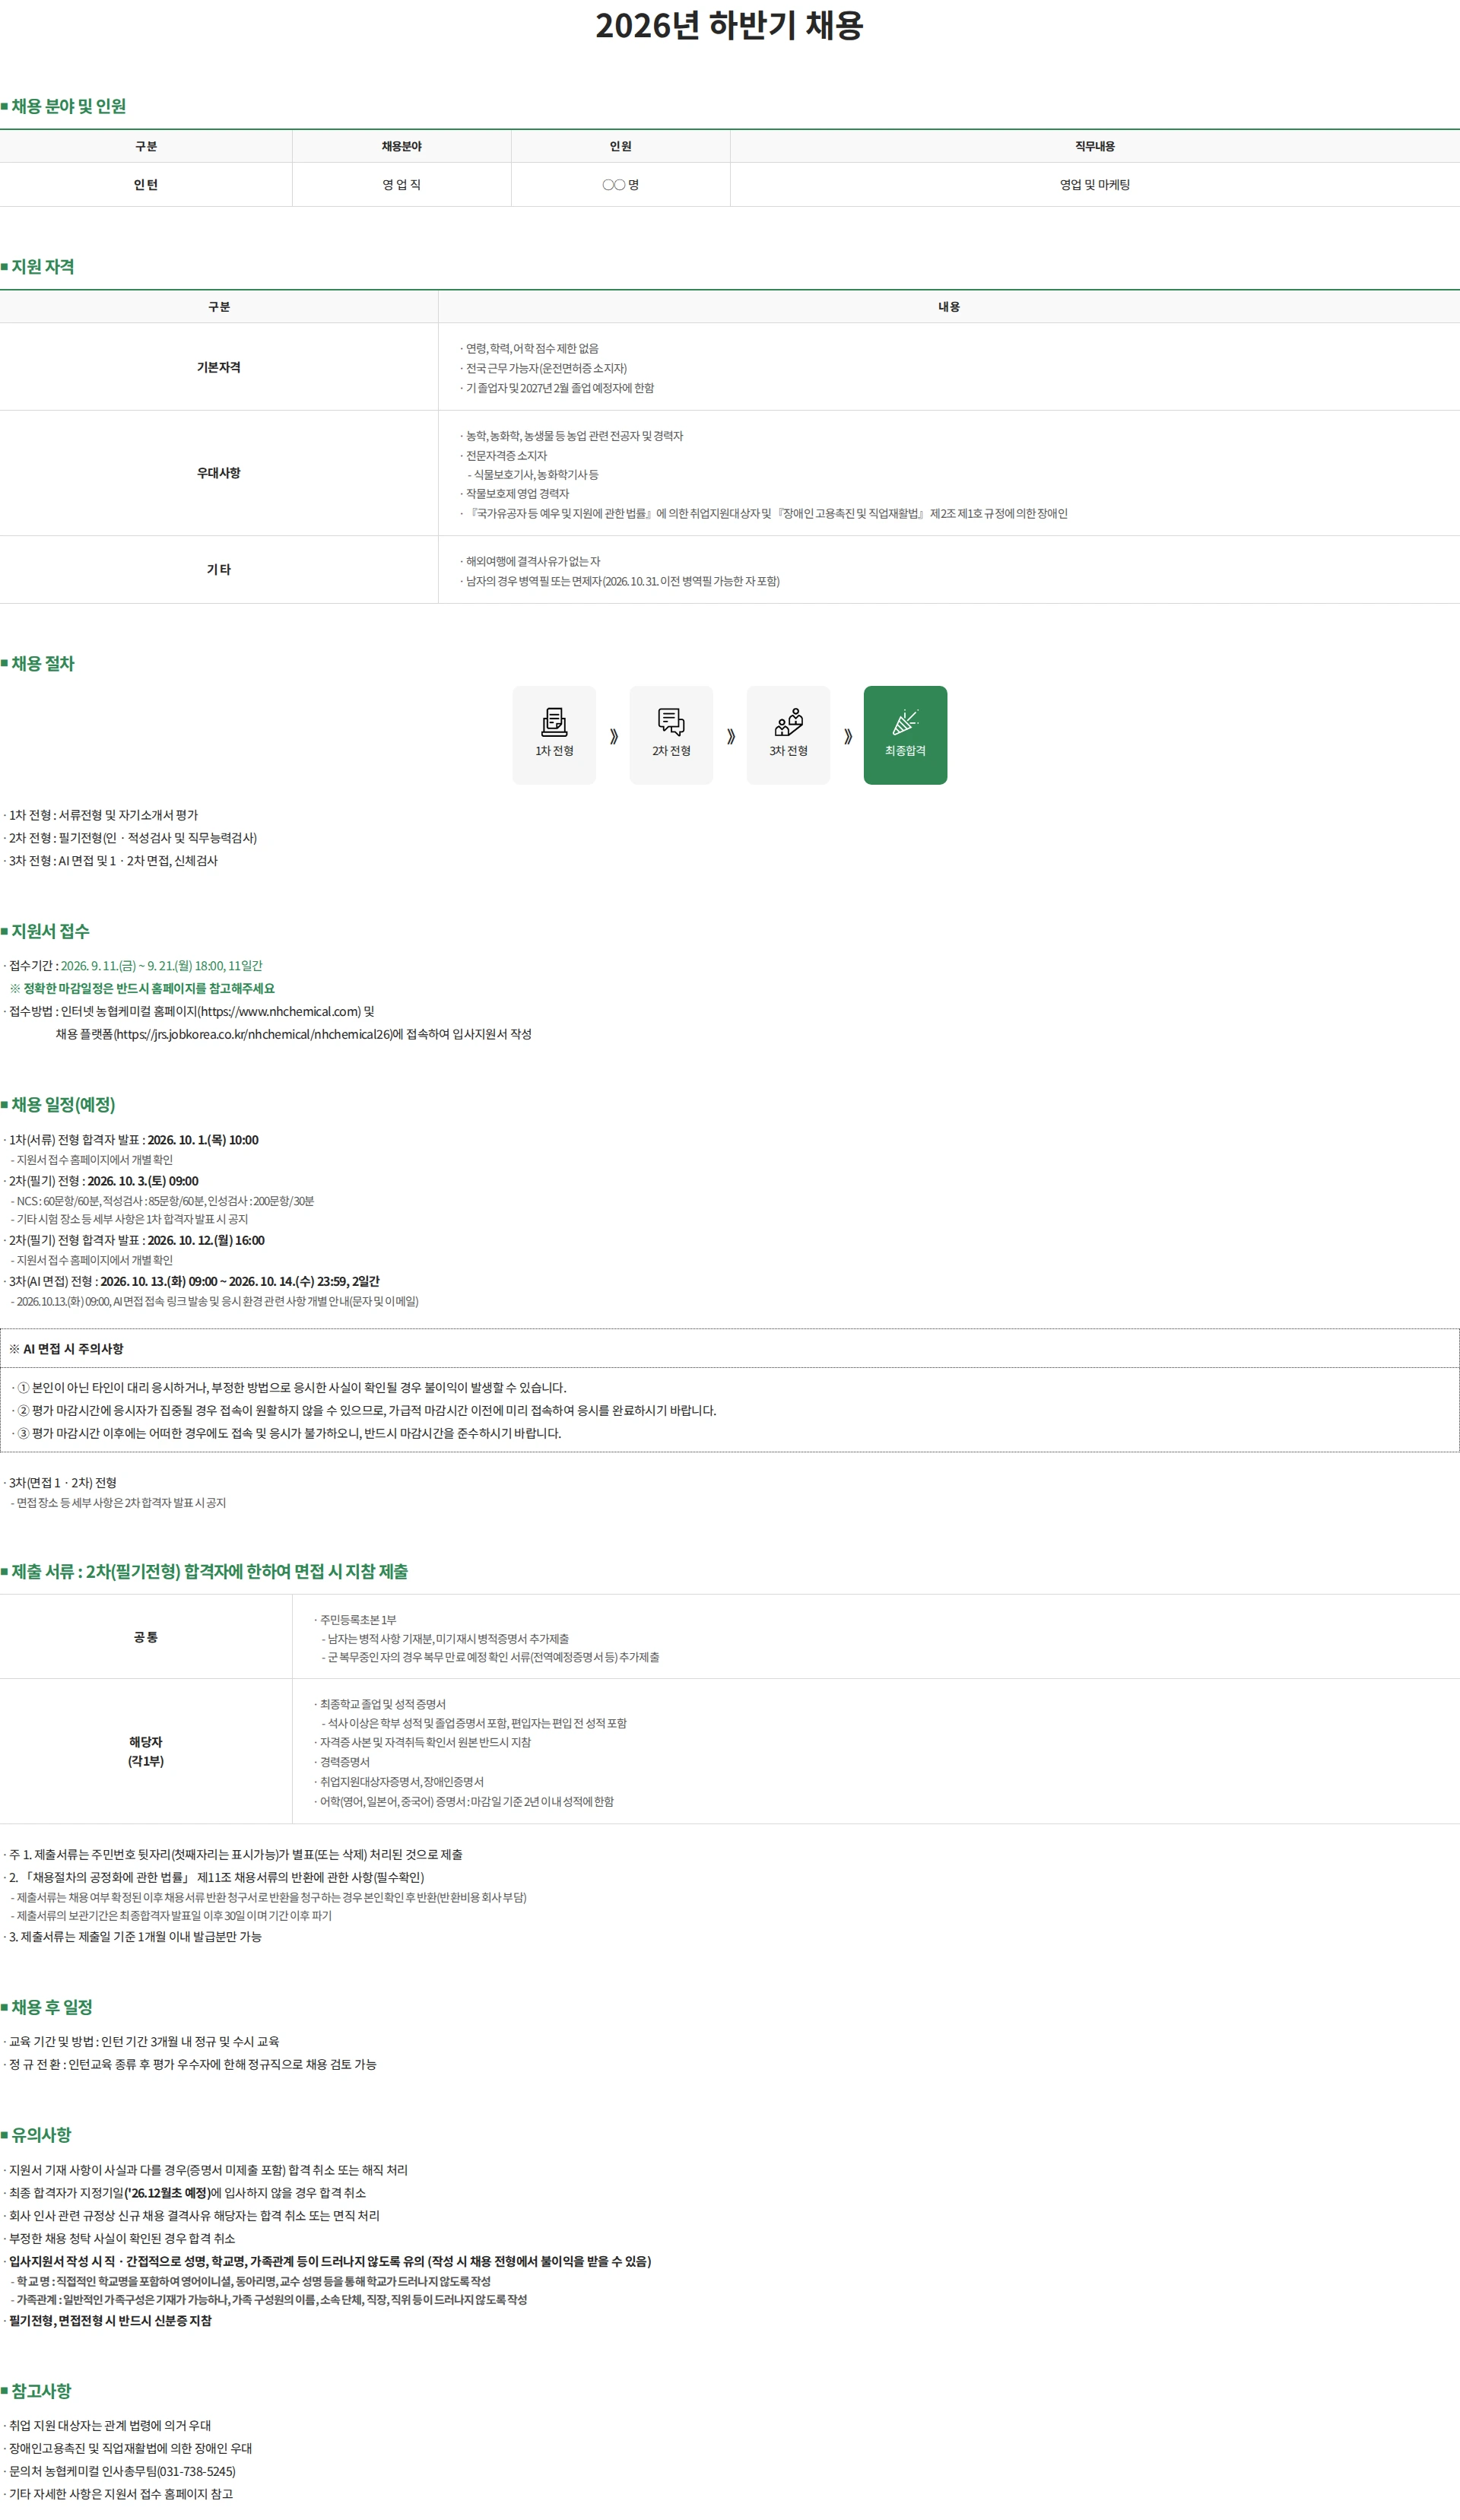Click the 2차 전형 chat bubble icon

(x=671, y=721)
